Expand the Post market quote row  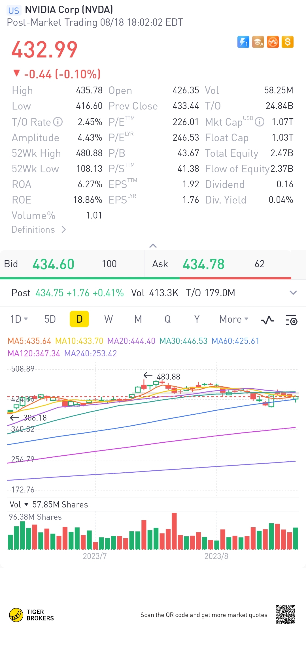pyautogui.click(x=293, y=293)
